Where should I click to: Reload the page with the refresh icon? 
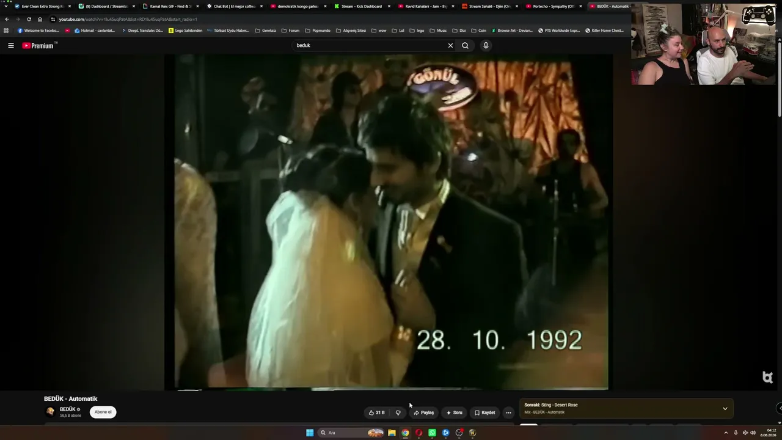point(29,19)
